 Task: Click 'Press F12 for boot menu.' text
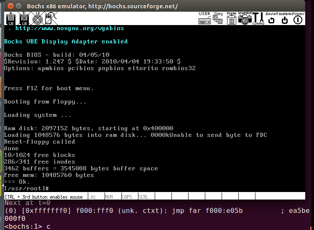(x=49, y=88)
